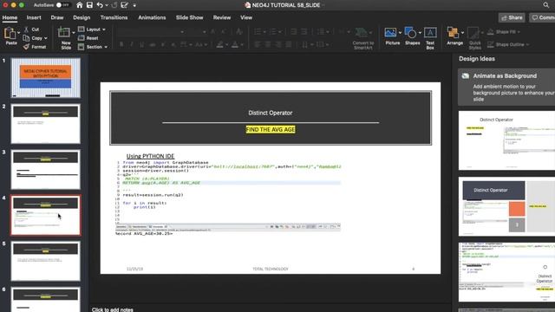Switch to the Draw tab
This screenshot has width=555, height=312.
(x=57, y=17)
